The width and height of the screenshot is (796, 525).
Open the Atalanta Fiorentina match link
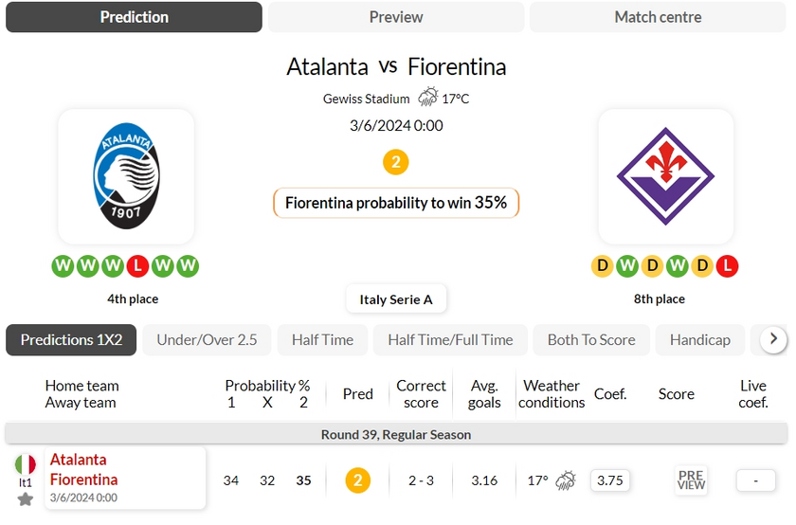point(125,478)
